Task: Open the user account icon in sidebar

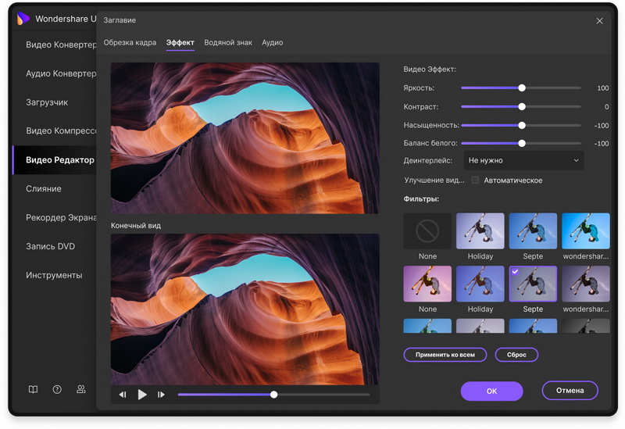Action: [x=80, y=389]
